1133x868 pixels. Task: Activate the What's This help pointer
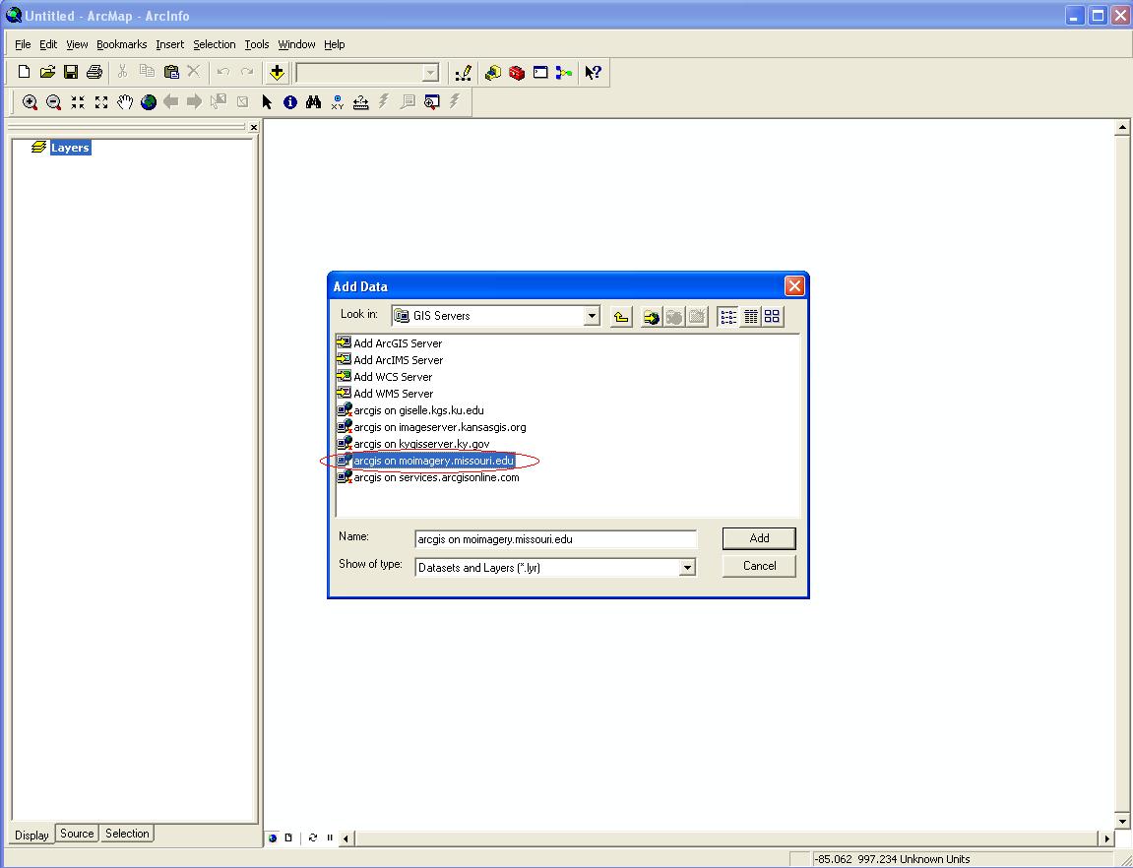pyautogui.click(x=594, y=72)
